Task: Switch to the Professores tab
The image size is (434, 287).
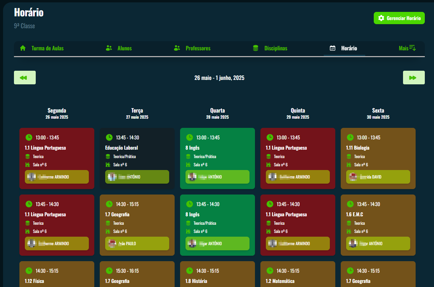Action: [x=198, y=48]
